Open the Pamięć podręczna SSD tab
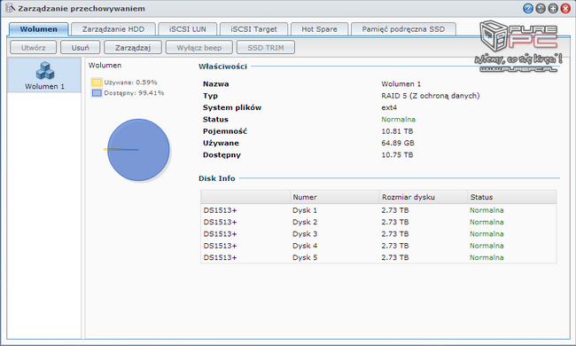Viewport: 576px width, 346px height. 403,29
